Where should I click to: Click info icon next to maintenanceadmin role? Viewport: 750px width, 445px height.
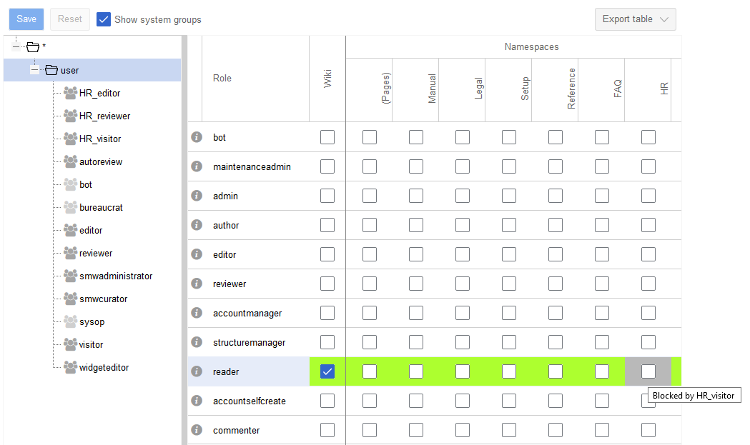point(197,166)
